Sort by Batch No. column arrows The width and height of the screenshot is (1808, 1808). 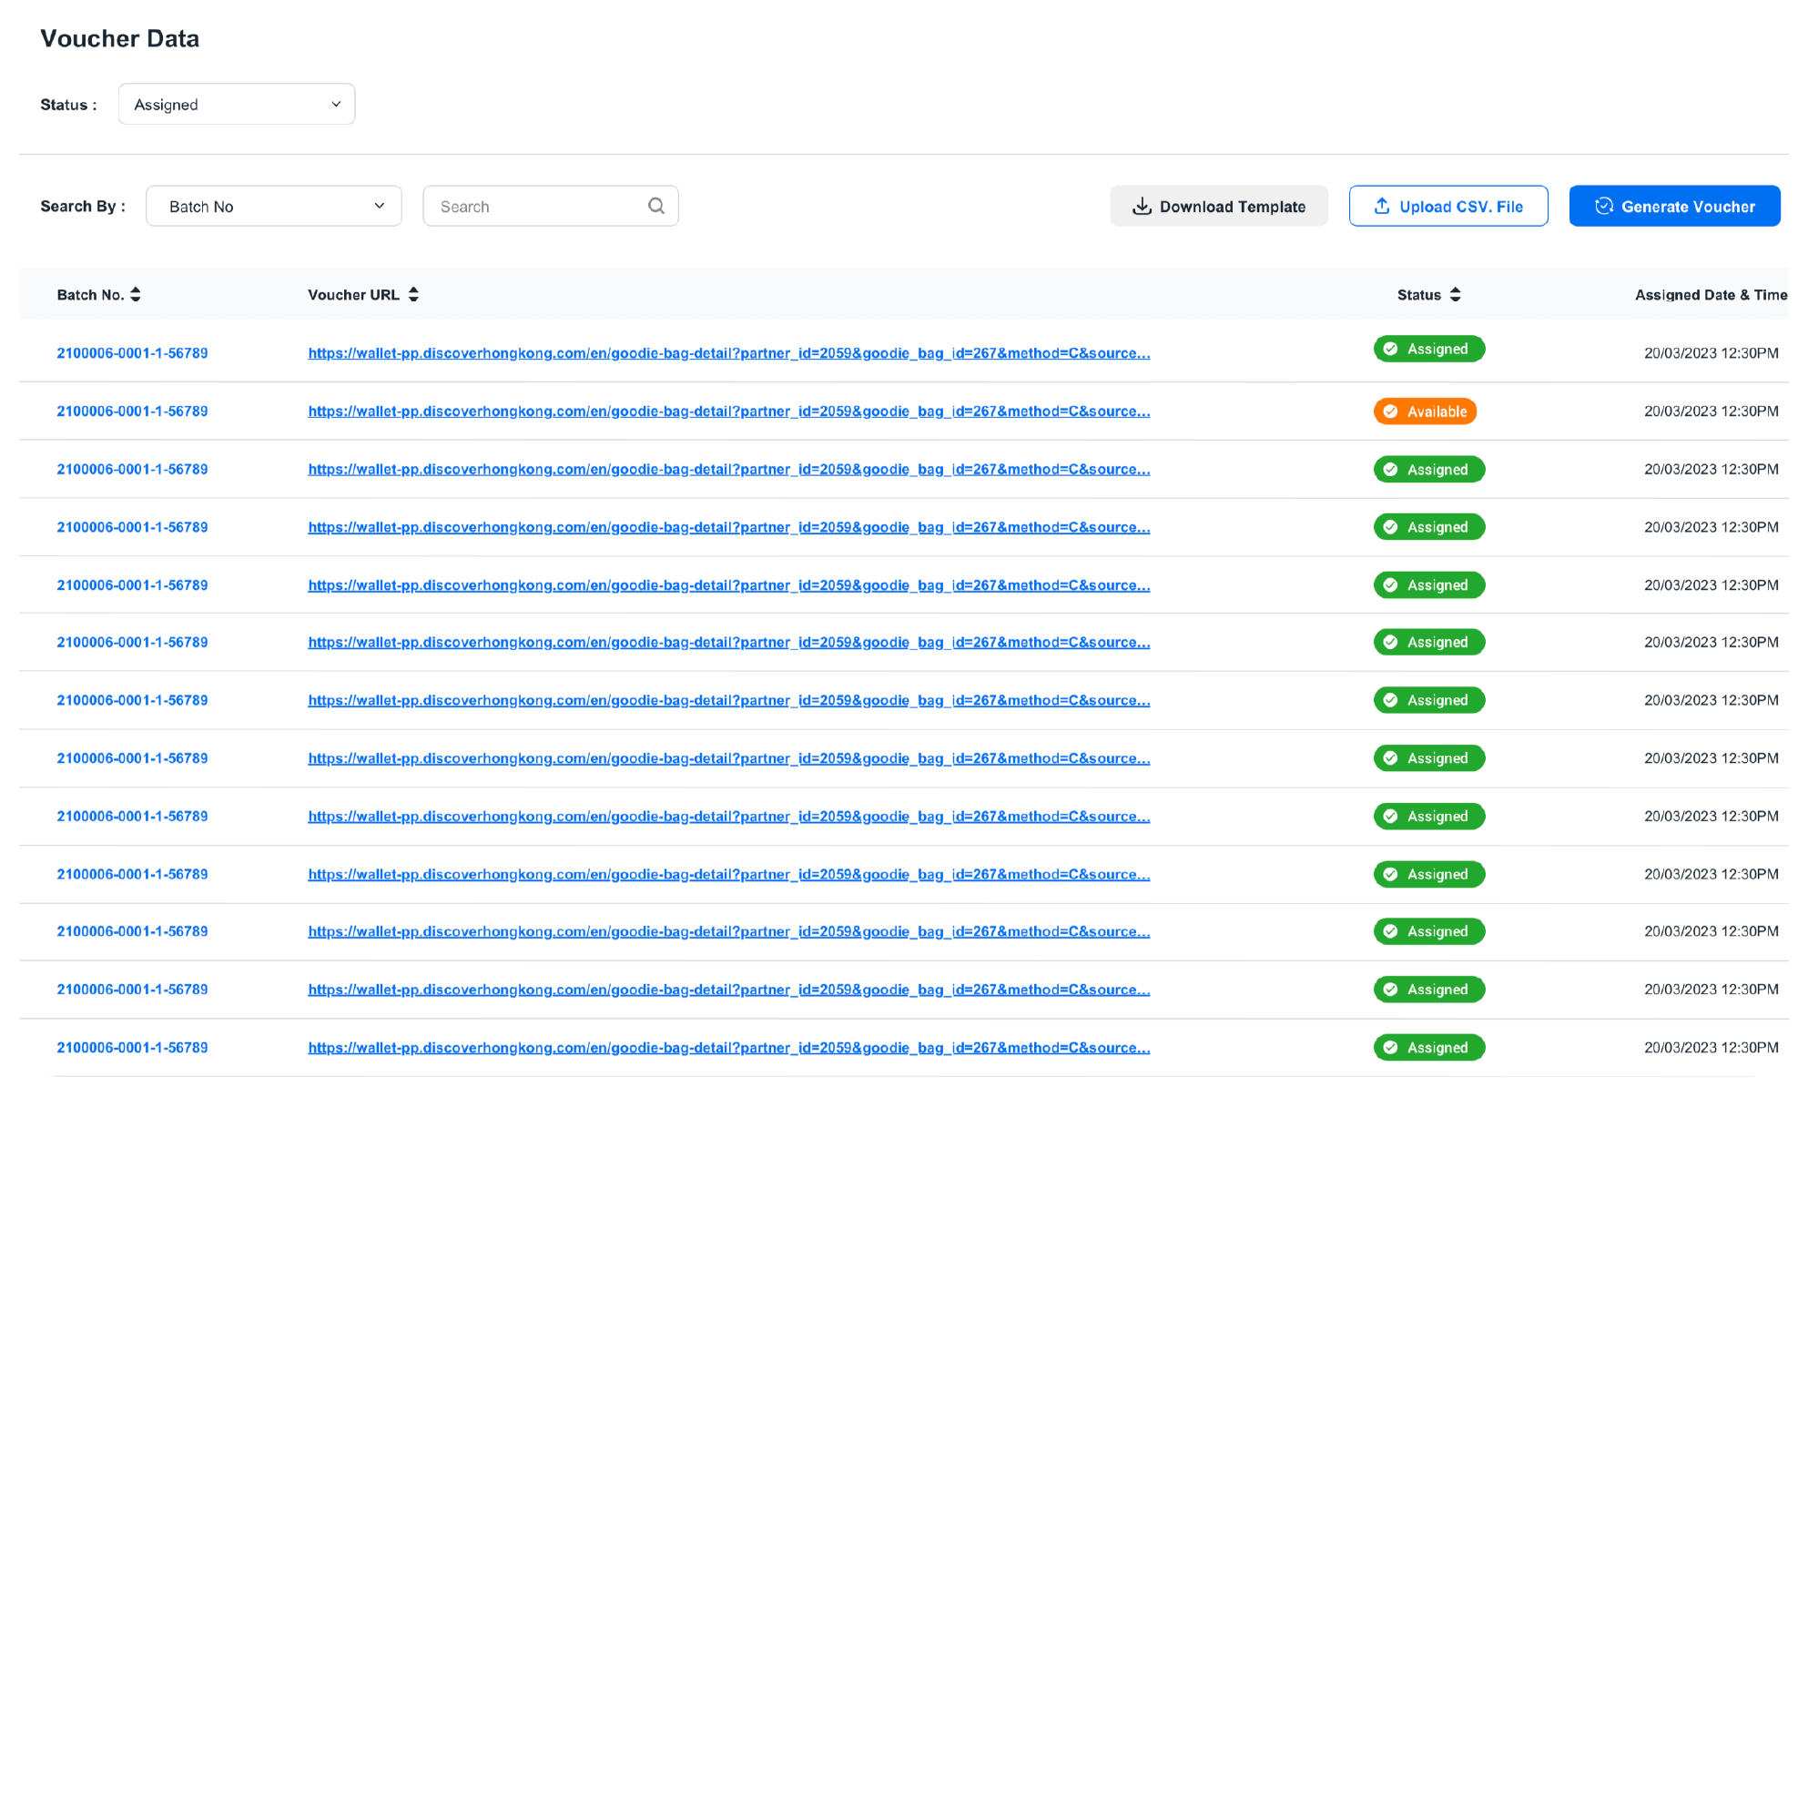click(x=136, y=295)
